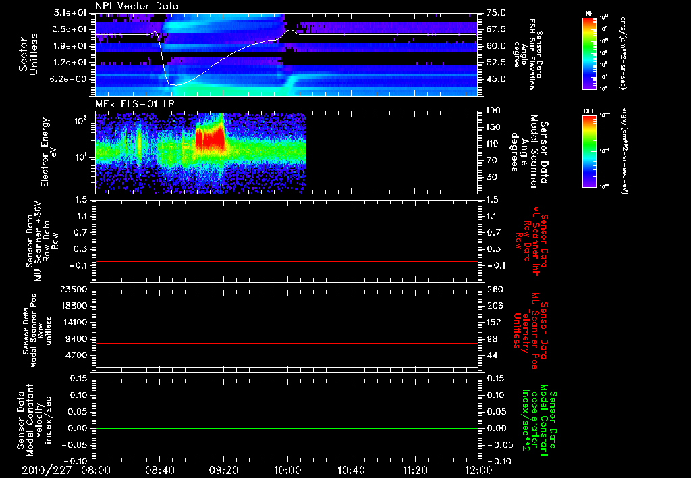Click the "NF" color bar title
Viewport: 691px width, 478px height.
590,14
